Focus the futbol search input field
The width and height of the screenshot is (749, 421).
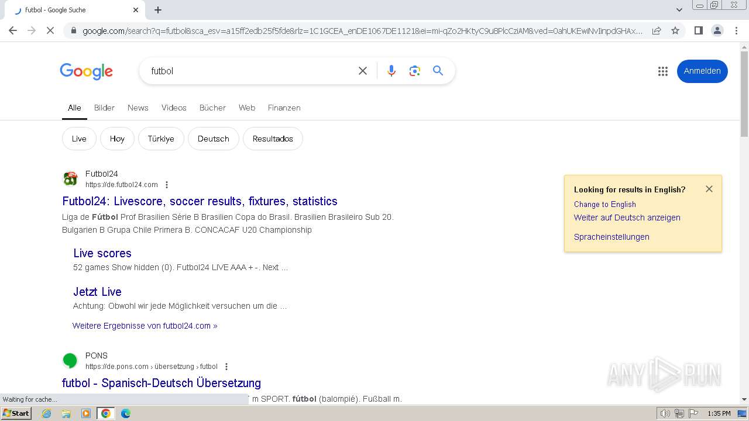point(249,71)
